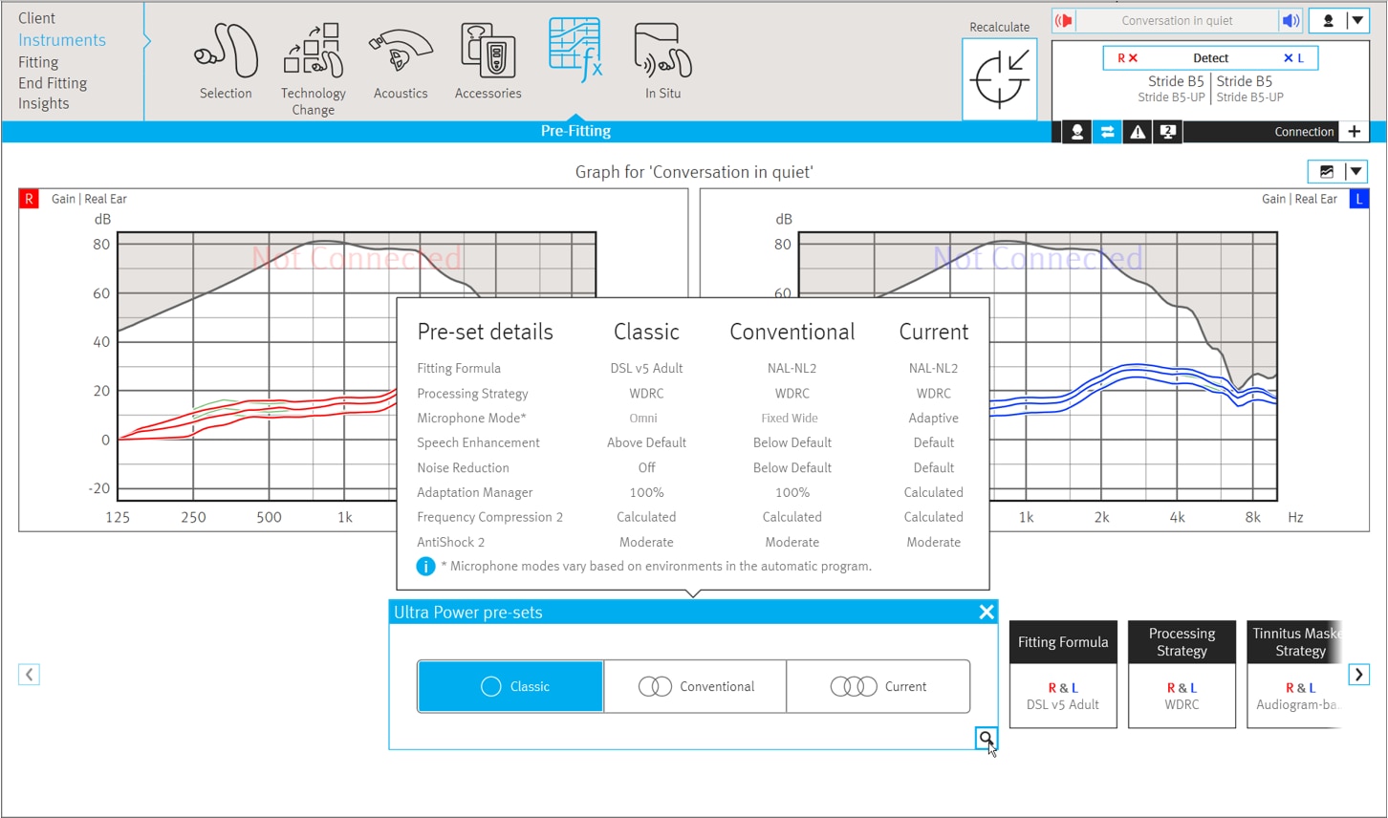
Task: Click the Detect hearing instruments button
Action: (x=1210, y=58)
